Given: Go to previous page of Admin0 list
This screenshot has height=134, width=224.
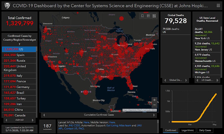Looking at the screenshot, I should click(x=6, y=120).
